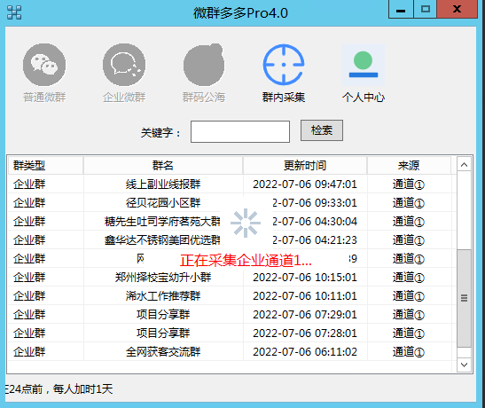
Task: Click the vertical scrollbar thumb
Action: tap(464, 298)
